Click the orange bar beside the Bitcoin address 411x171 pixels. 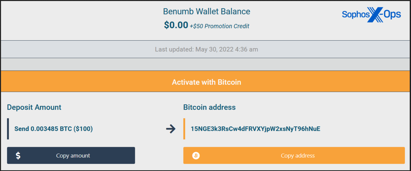click(x=184, y=129)
